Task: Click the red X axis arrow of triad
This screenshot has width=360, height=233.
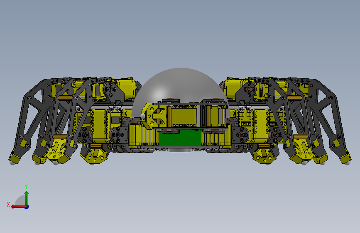Action: coord(18,207)
